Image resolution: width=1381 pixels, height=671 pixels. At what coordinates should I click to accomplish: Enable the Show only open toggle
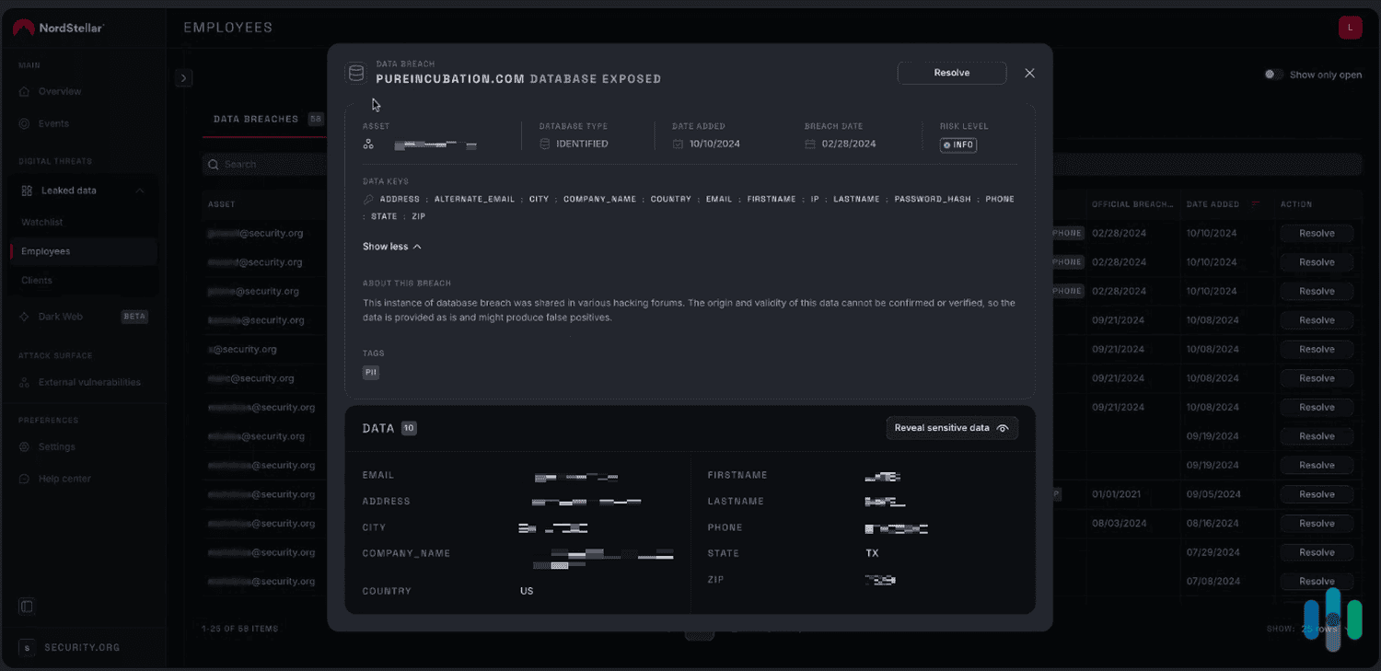[x=1273, y=75]
